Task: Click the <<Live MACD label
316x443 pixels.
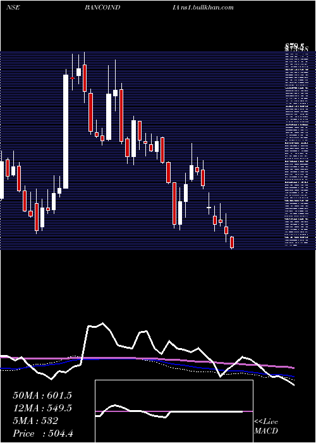Action: point(266,427)
